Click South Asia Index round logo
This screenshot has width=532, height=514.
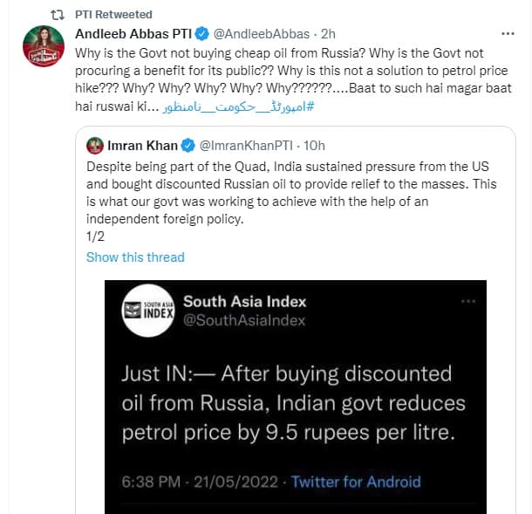tap(148, 311)
